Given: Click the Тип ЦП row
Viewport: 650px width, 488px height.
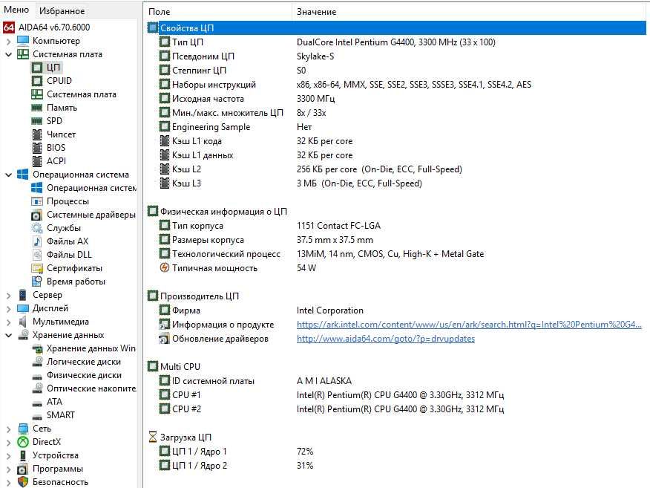Looking at the screenshot, I should tap(396, 42).
